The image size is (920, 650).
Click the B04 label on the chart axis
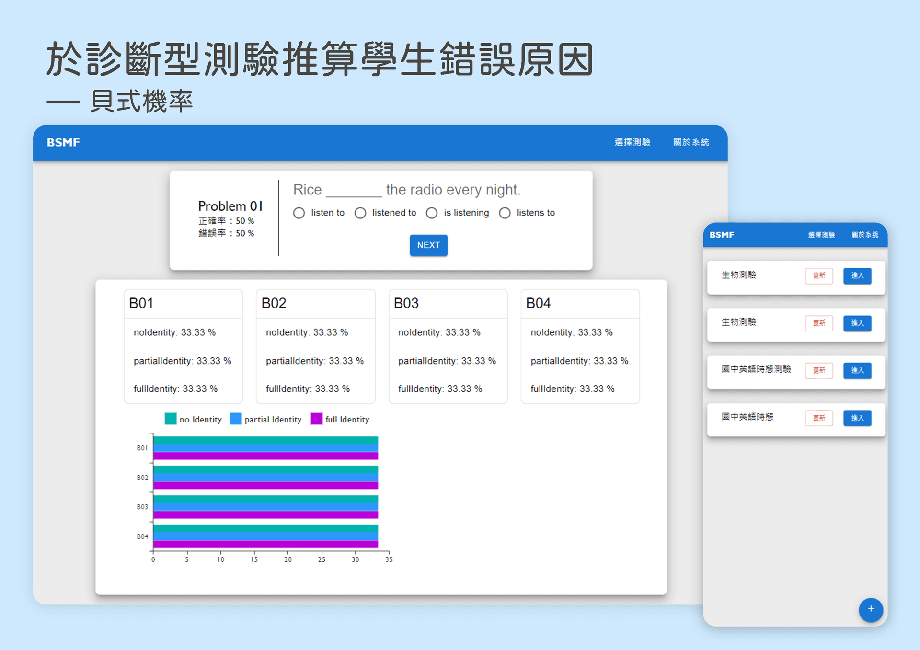tap(142, 536)
